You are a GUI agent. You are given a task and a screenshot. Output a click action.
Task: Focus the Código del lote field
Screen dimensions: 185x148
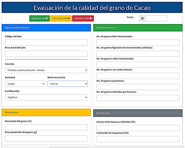(46, 43)
